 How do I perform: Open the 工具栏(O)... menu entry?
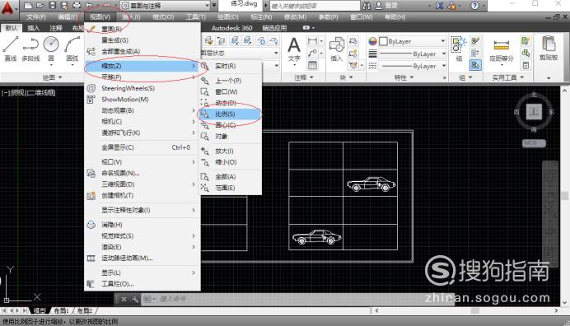pyautogui.click(x=142, y=284)
